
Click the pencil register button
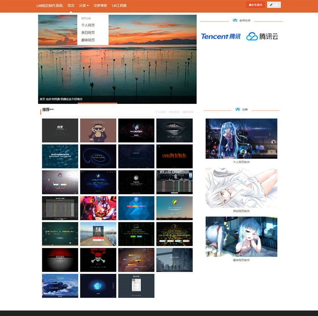274,5
